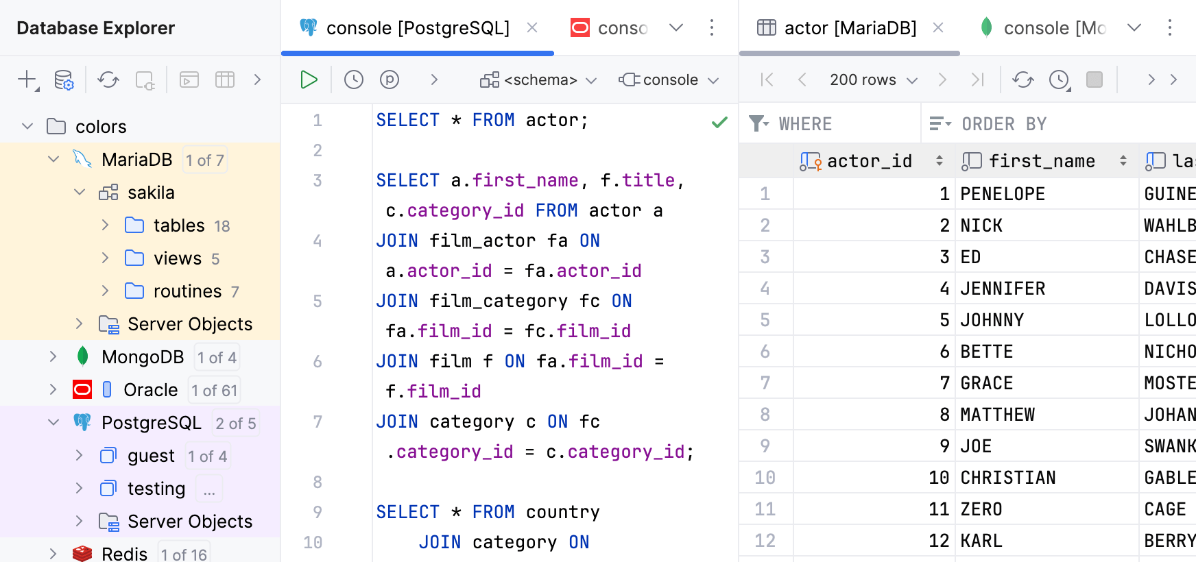Click the add new data source plus icon

(27, 80)
